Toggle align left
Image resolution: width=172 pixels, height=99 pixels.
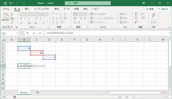click(53, 18)
